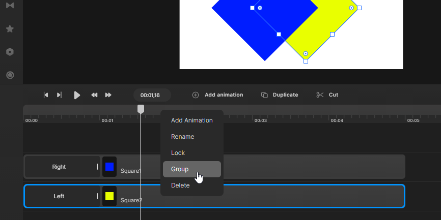Image resolution: width=441 pixels, height=220 pixels.
Task: Click the rounding control near bottom corner
Action: pyautogui.click(x=306, y=53)
